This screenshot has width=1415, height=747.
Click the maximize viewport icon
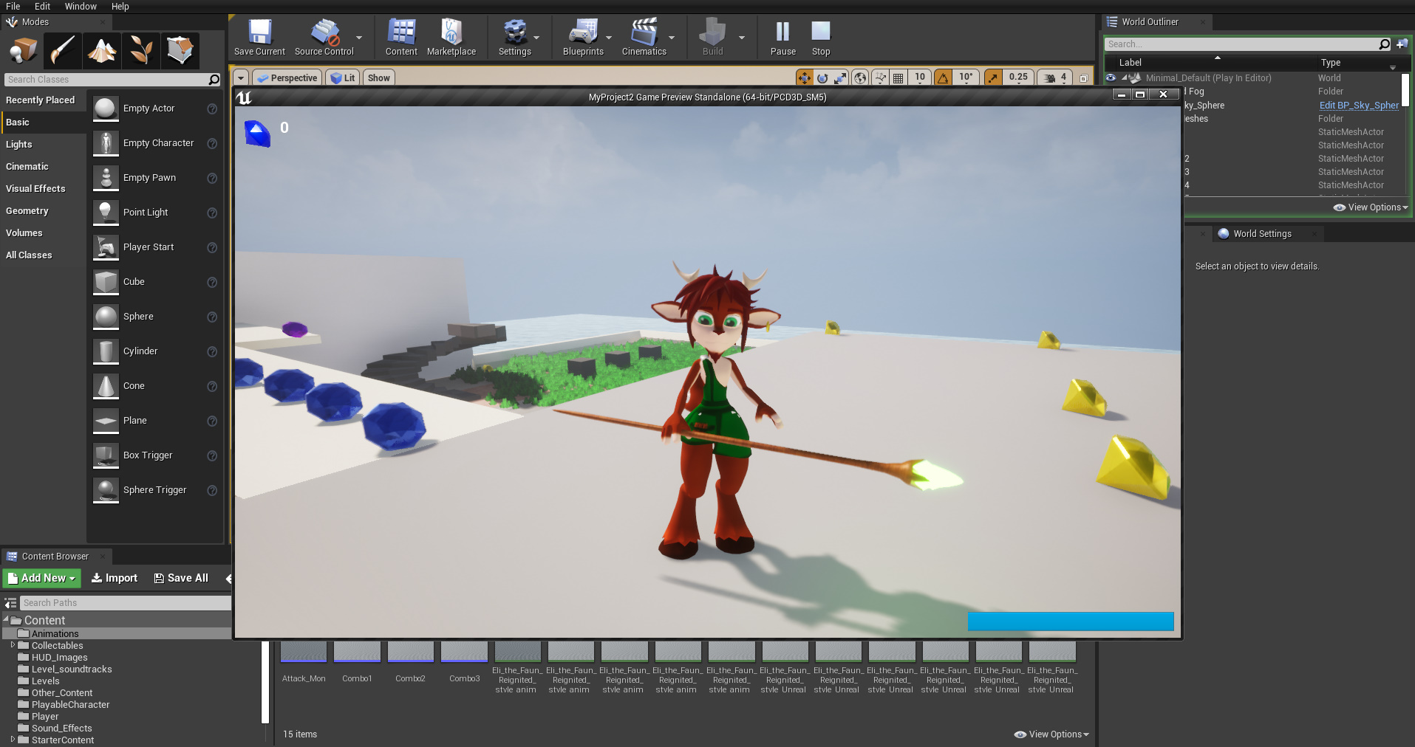pyautogui.click(x=1084, y=78)
